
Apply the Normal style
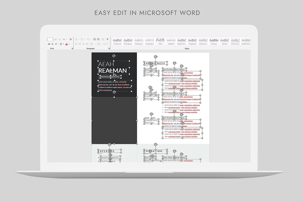coord(117,41)
